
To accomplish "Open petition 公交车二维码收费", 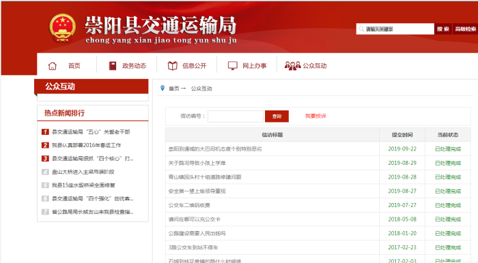I will (x=189, y=205).
